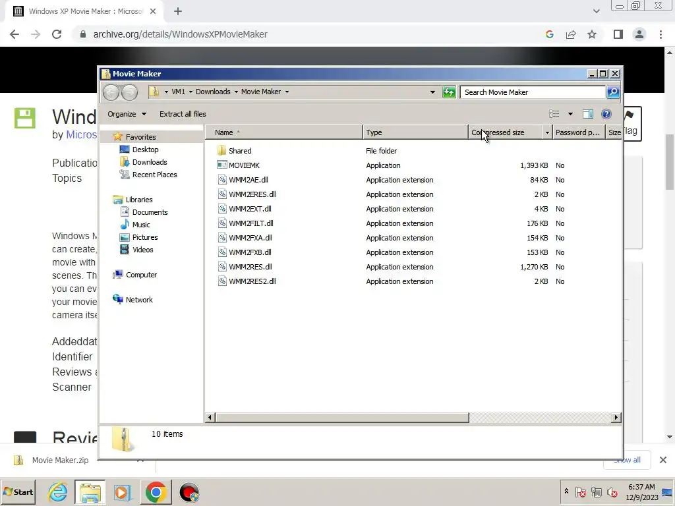Click the screen recorder taskbar icon
This screenshot has width=675, height=506.
coord(189,492)
